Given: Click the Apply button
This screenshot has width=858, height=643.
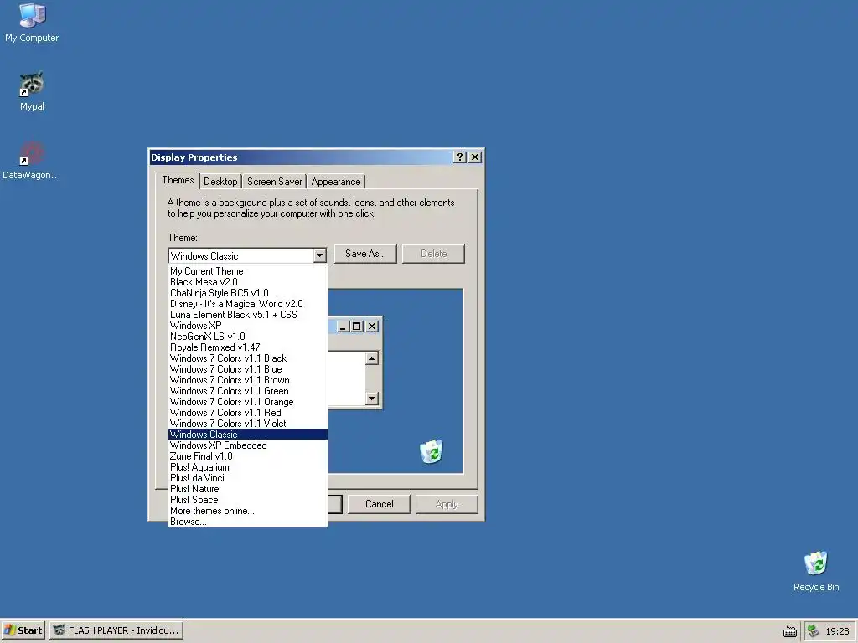Looking at the screenshot, I should tap(447, 504).
